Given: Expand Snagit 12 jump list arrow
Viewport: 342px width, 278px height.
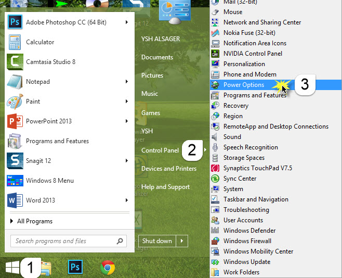Looking at the screenshot, I should click(127, 161).
